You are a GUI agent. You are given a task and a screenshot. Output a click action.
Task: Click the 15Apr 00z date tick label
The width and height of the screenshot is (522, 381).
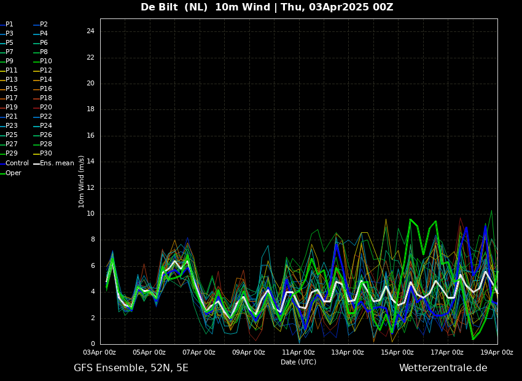click(x=397, y=353)
